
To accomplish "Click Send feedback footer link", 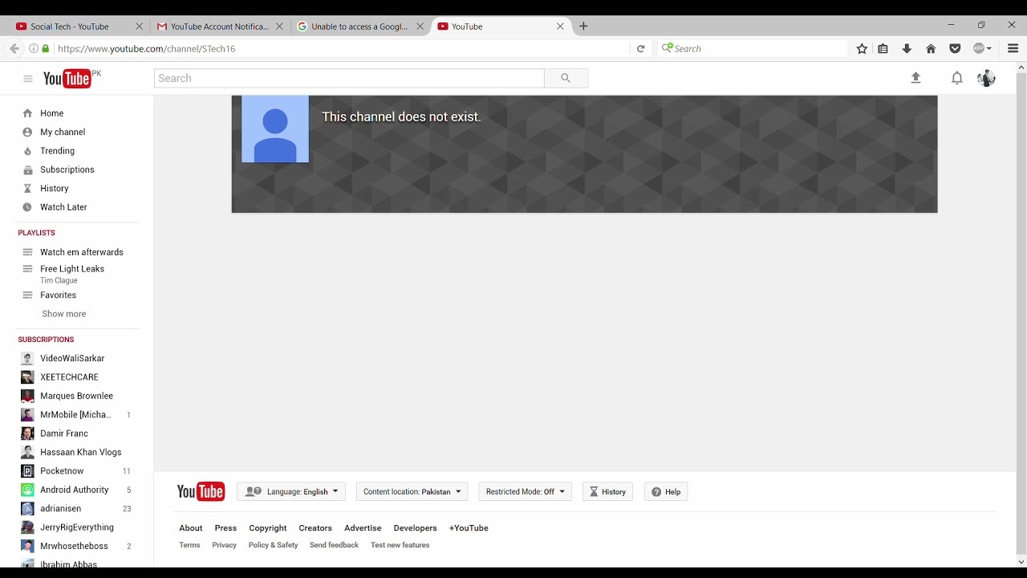I will click(334, 545).
